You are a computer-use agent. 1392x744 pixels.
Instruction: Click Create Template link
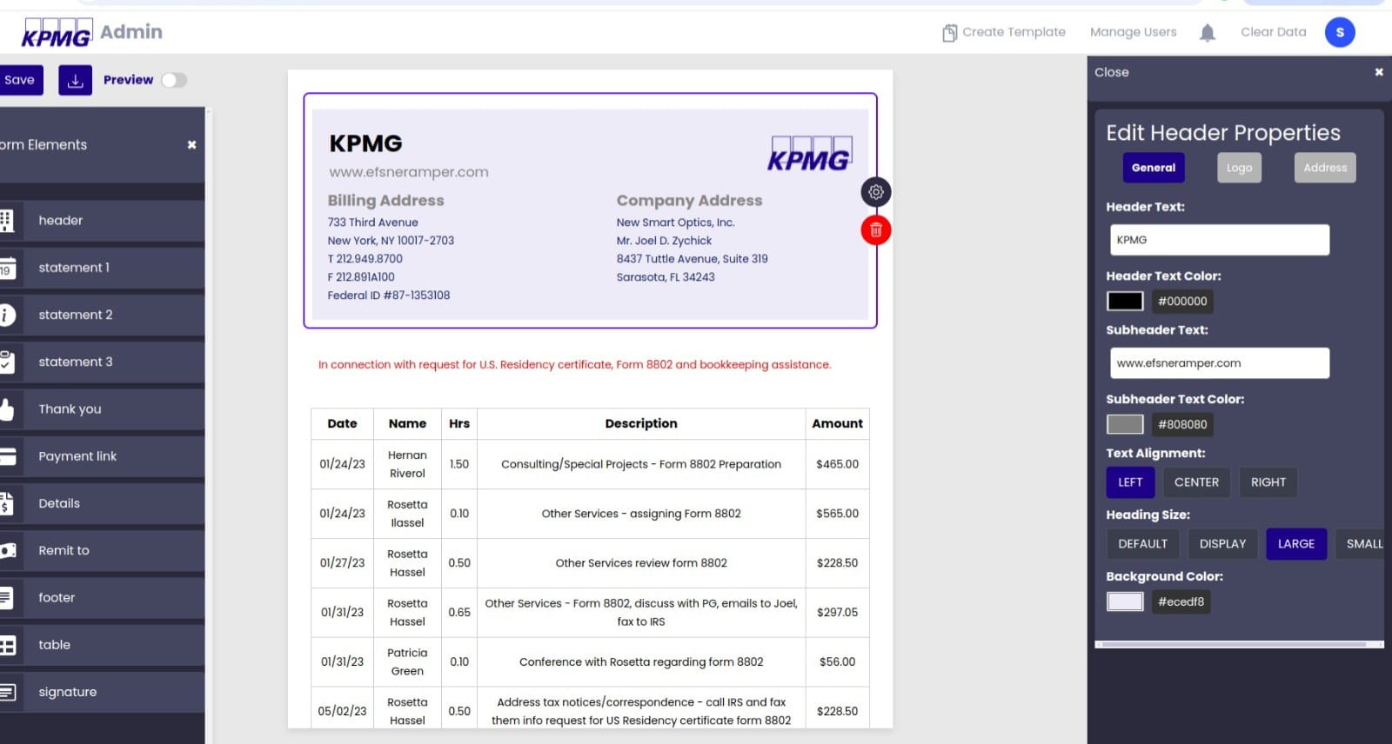[1004, 32]
